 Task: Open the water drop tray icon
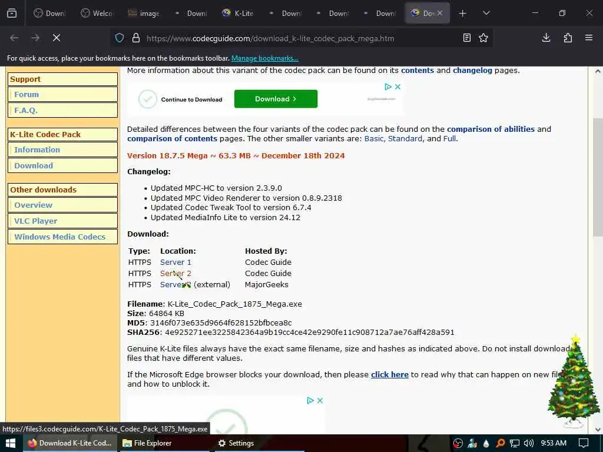pyautogui.click(x=486, y=443)
